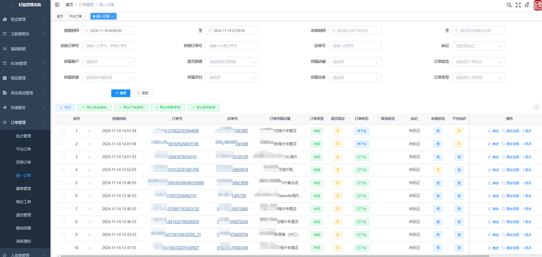This screenshot has height=257, width=542.
Task: Open the 所属快递 dropdown
Action: (108, 78)
